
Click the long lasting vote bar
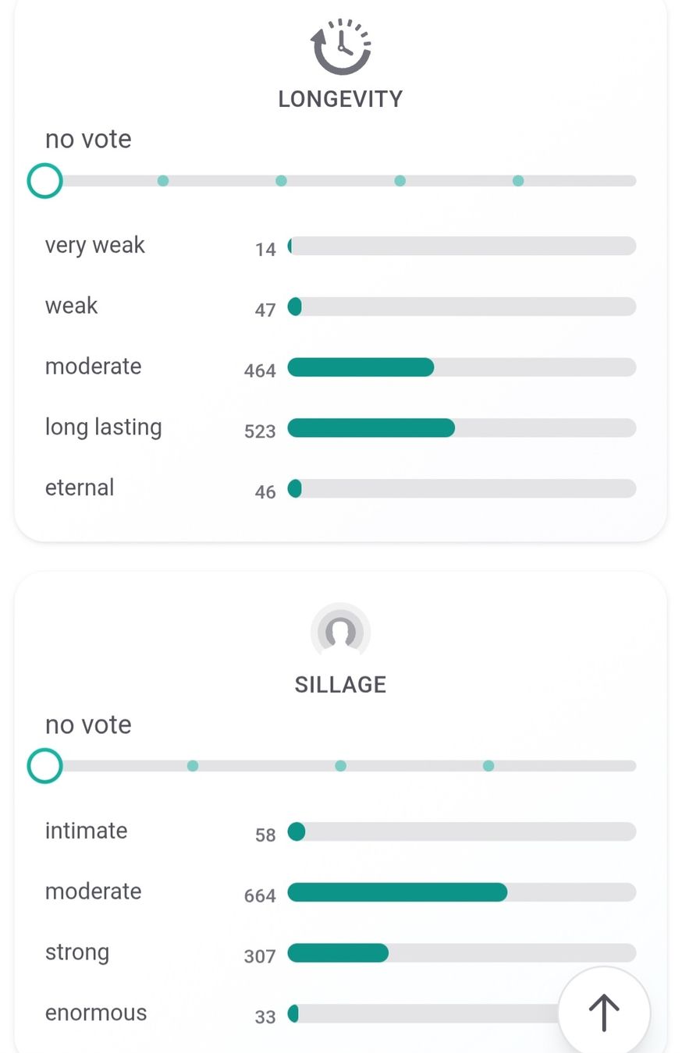462,427
